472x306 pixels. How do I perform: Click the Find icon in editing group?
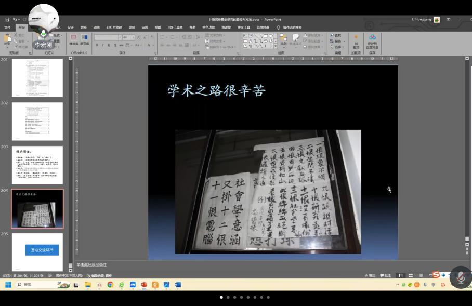[x=336, y=35]
